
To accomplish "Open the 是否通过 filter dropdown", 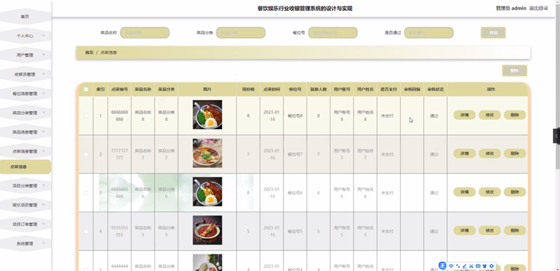I will pyautogui.click(x=429, y=33).
